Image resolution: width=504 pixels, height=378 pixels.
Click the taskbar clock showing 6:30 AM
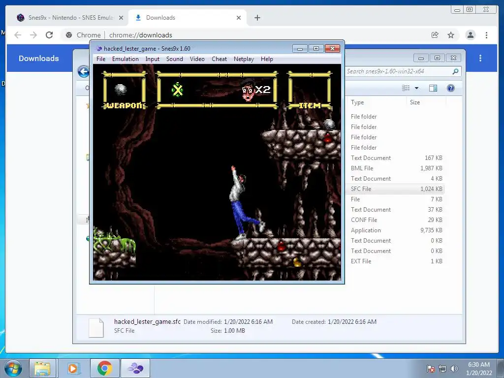click(x=479, y=369)
